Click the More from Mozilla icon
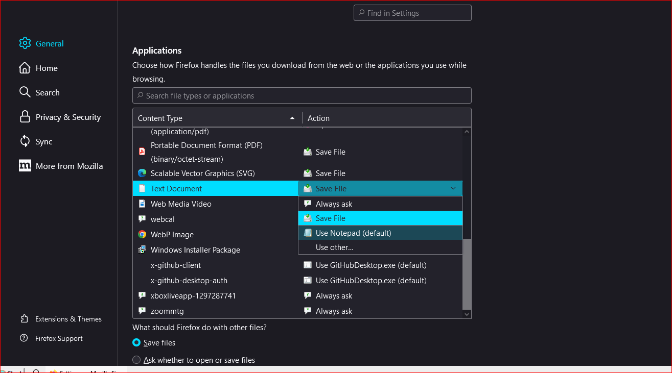This screenshot has height=373, width=672. click(25, 166)
